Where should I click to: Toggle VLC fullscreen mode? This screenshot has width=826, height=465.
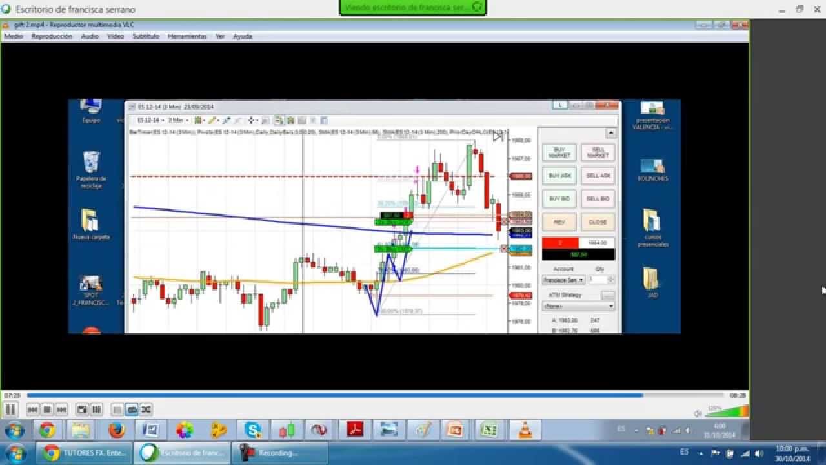pos(82,409)
